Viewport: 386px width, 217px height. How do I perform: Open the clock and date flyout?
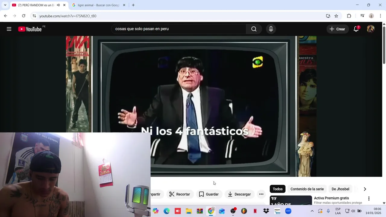point(373,211)
